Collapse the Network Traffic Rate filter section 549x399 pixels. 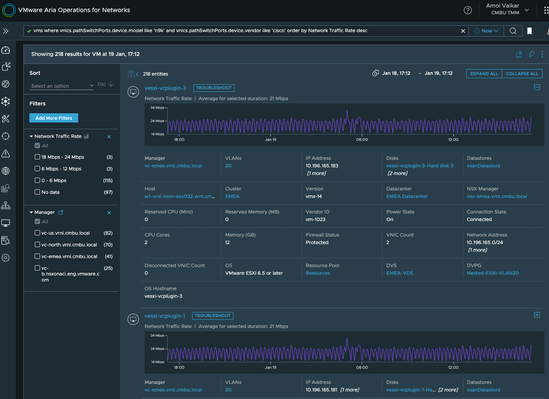(31, 136)
